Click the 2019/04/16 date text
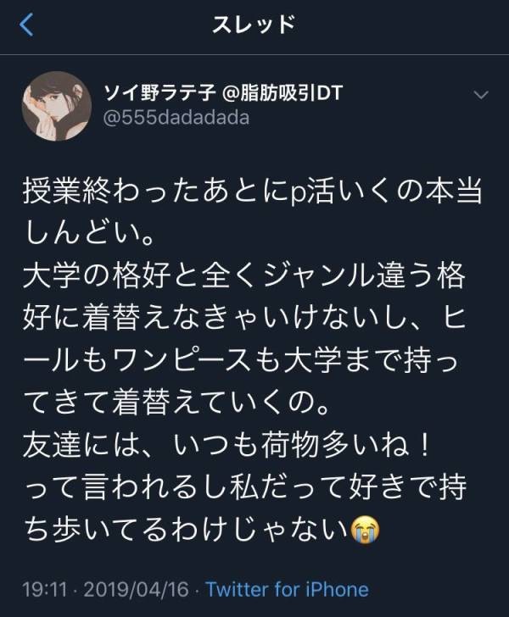The image size is (509, 617). (137, 589)
